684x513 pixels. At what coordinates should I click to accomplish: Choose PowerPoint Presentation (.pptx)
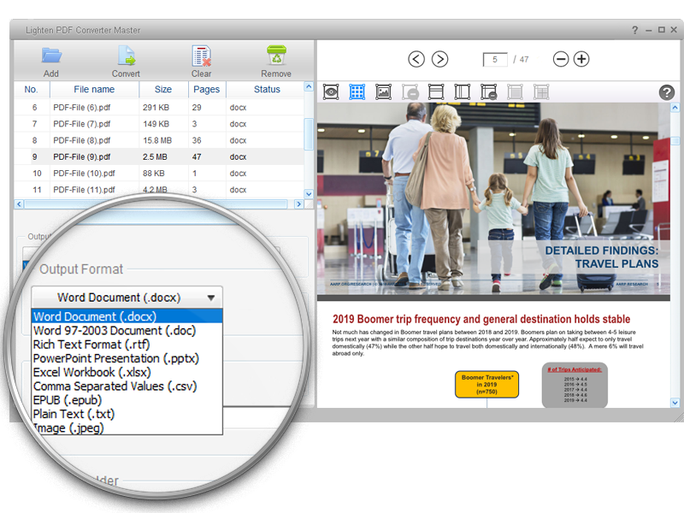pyautogui.click(x=127, y=358)
